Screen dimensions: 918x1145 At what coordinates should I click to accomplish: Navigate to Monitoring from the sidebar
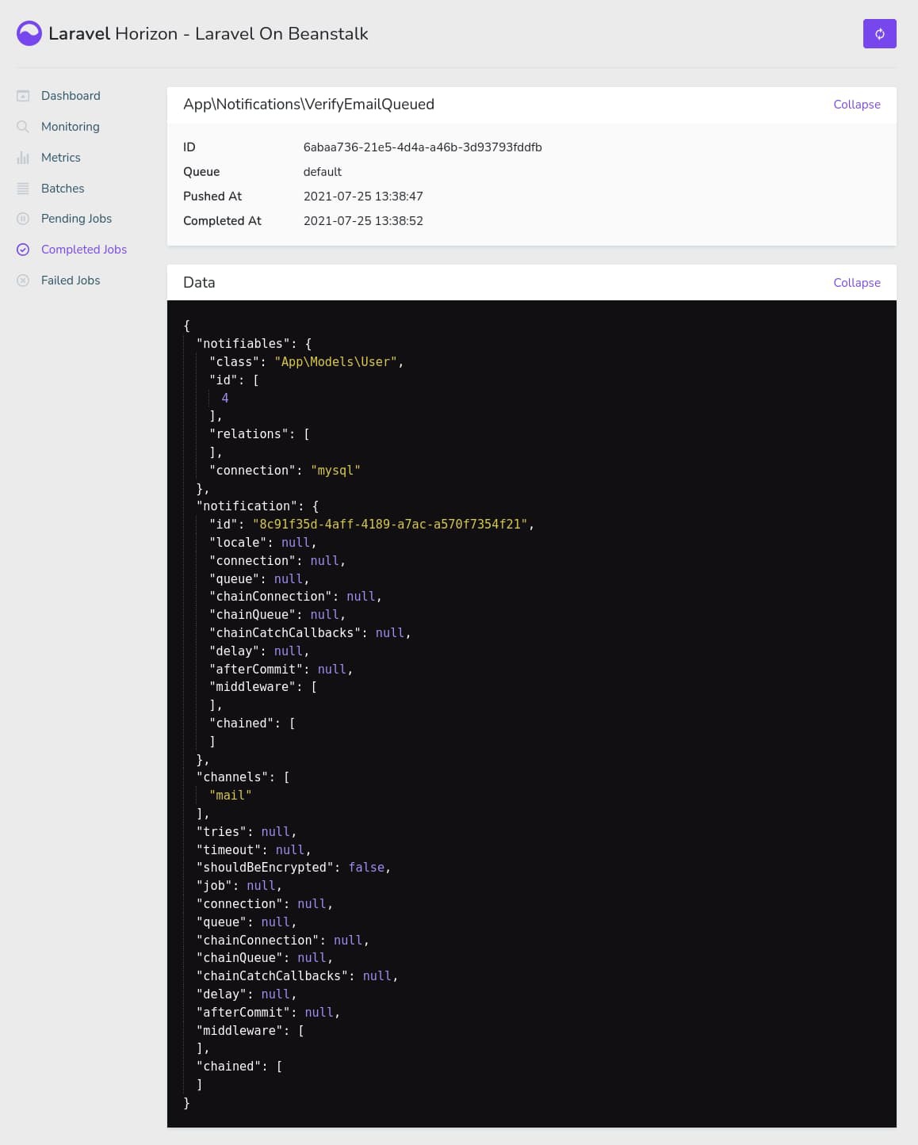click(x=70, y=126)
